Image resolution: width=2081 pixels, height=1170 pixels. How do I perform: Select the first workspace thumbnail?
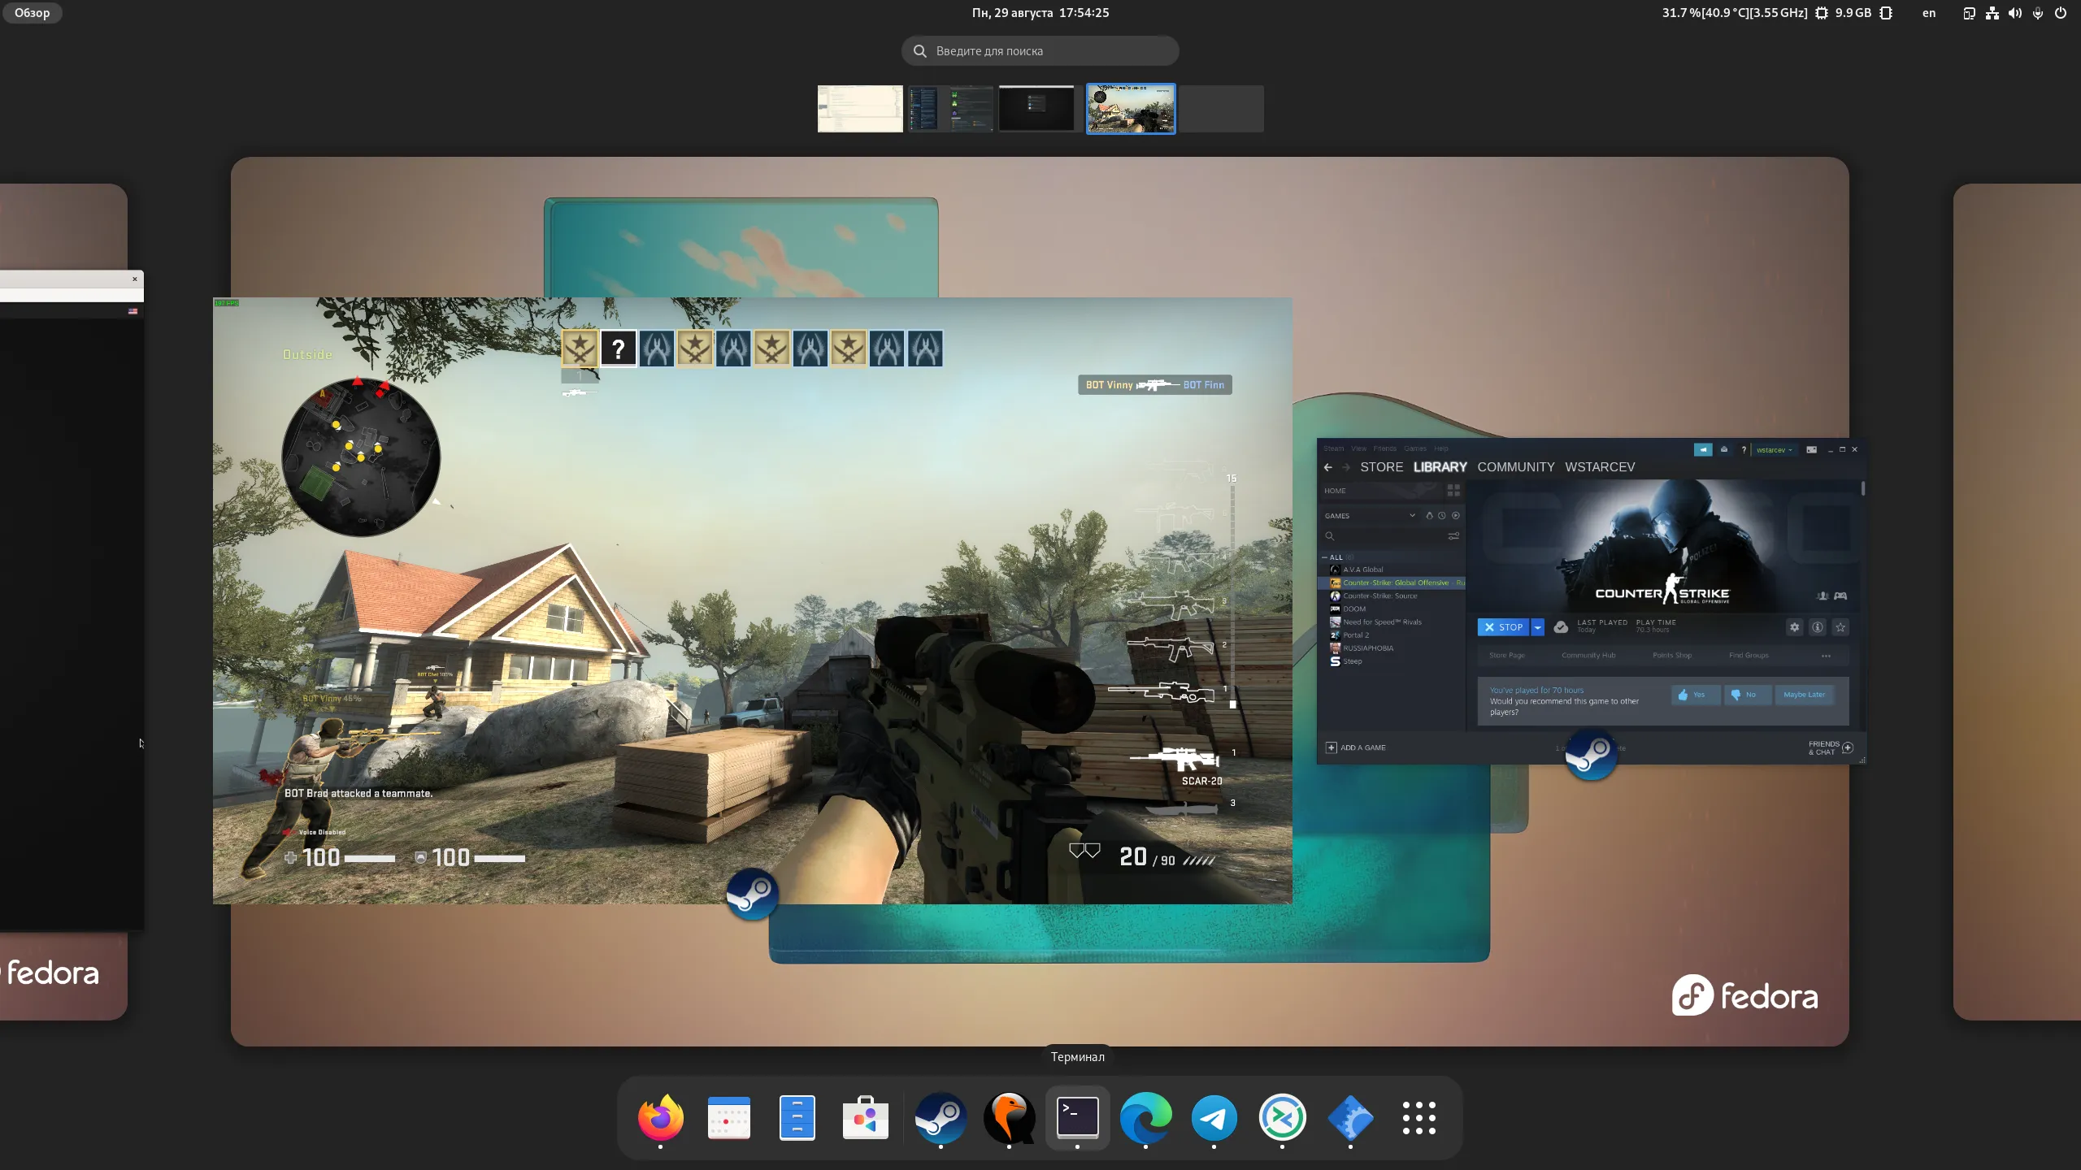[859, 109]
